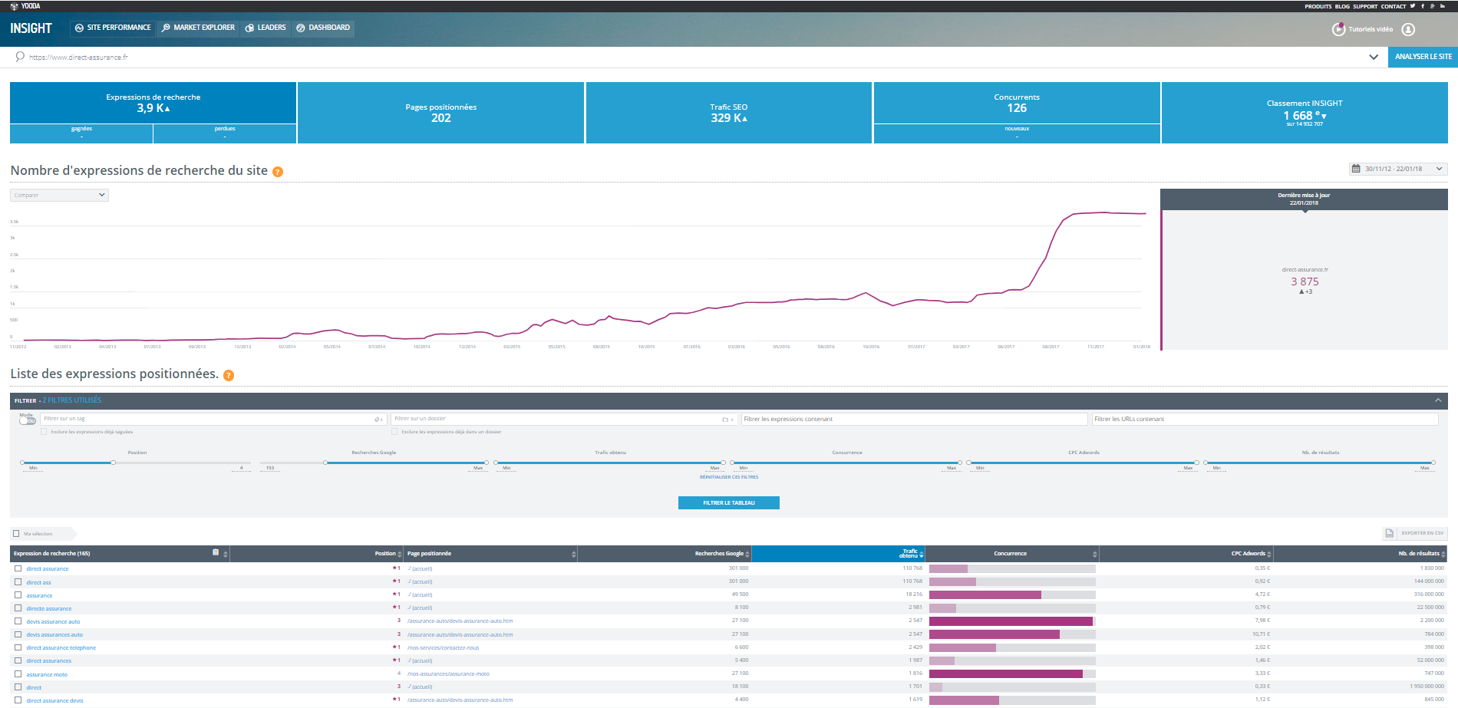1458x708 pixels.
Task: Click the star icon on directe assurance row
Action: (394, 608)
